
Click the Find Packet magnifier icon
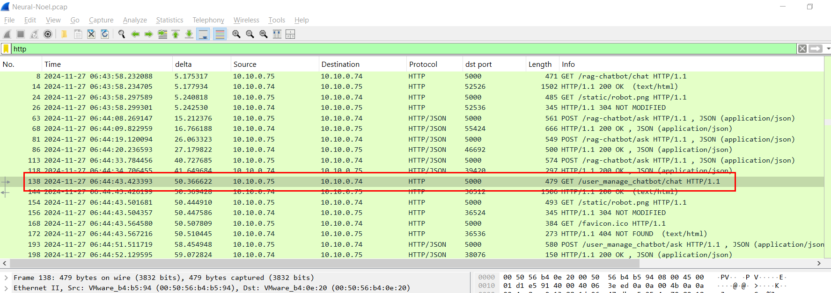[122, 34]
